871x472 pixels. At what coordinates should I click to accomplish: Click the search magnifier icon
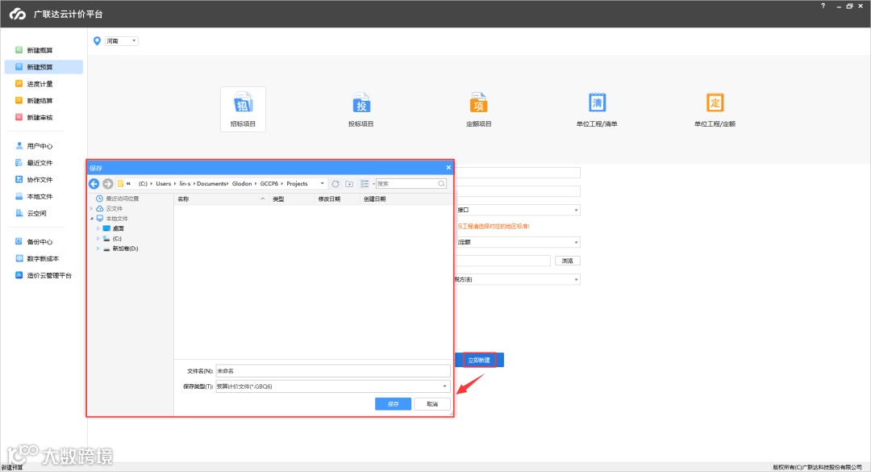[441, 183]
